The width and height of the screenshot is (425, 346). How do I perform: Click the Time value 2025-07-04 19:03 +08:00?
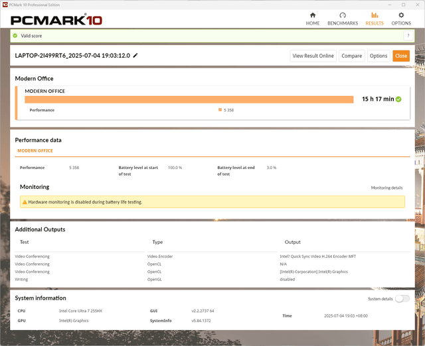(346, 316)
